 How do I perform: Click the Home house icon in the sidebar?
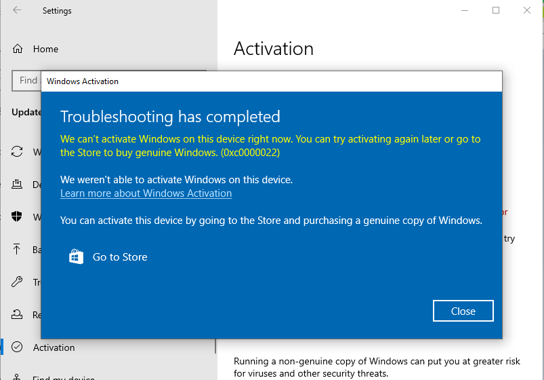18,49
